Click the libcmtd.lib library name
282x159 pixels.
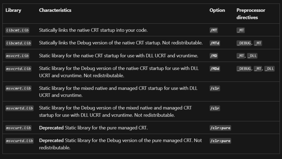18,43
